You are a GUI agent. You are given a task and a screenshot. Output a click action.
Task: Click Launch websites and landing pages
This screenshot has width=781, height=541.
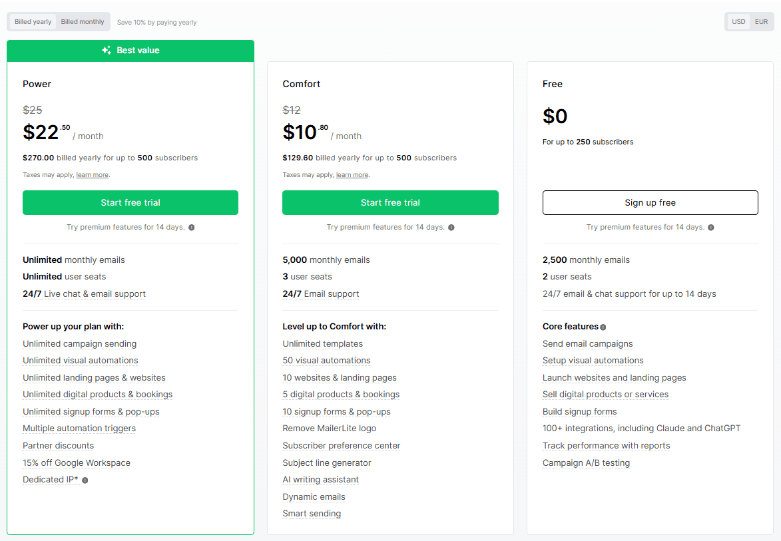[x=615, y=378]
